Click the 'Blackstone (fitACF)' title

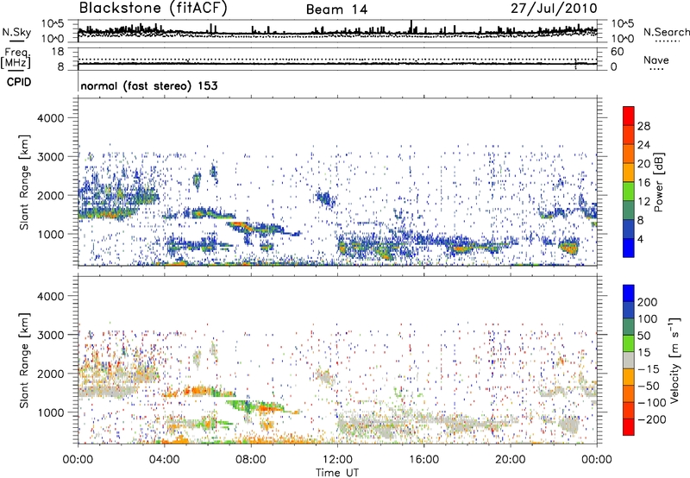tap(154, 9)
